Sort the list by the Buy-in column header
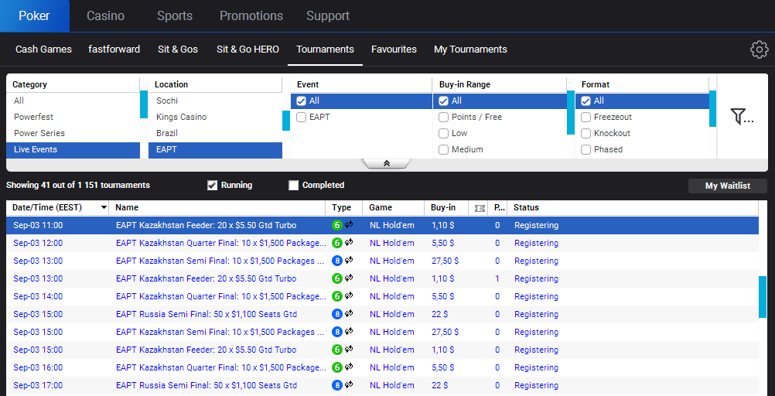This screenshot has width=775, height=396. [x=443, y=208]
